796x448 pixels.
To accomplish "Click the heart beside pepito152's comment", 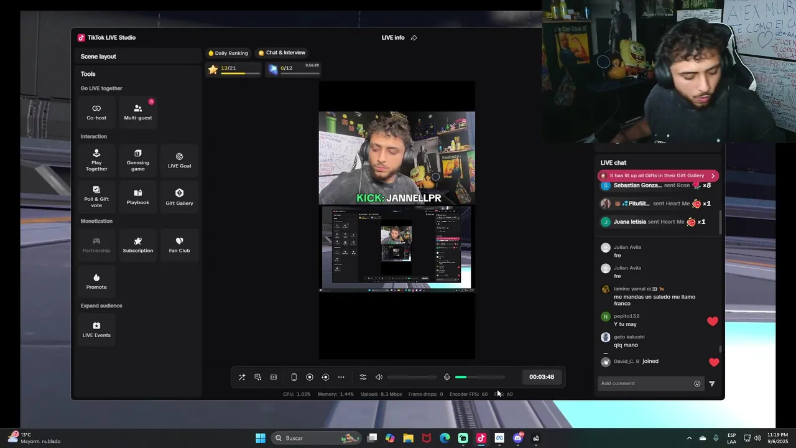I will [713, 321].
